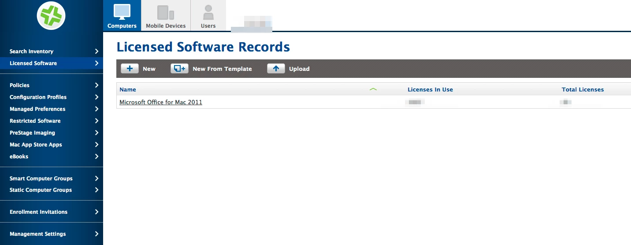Expand the Static Computer Groups chevron
The height and width of the screenshot is (245, 631).
97,190
